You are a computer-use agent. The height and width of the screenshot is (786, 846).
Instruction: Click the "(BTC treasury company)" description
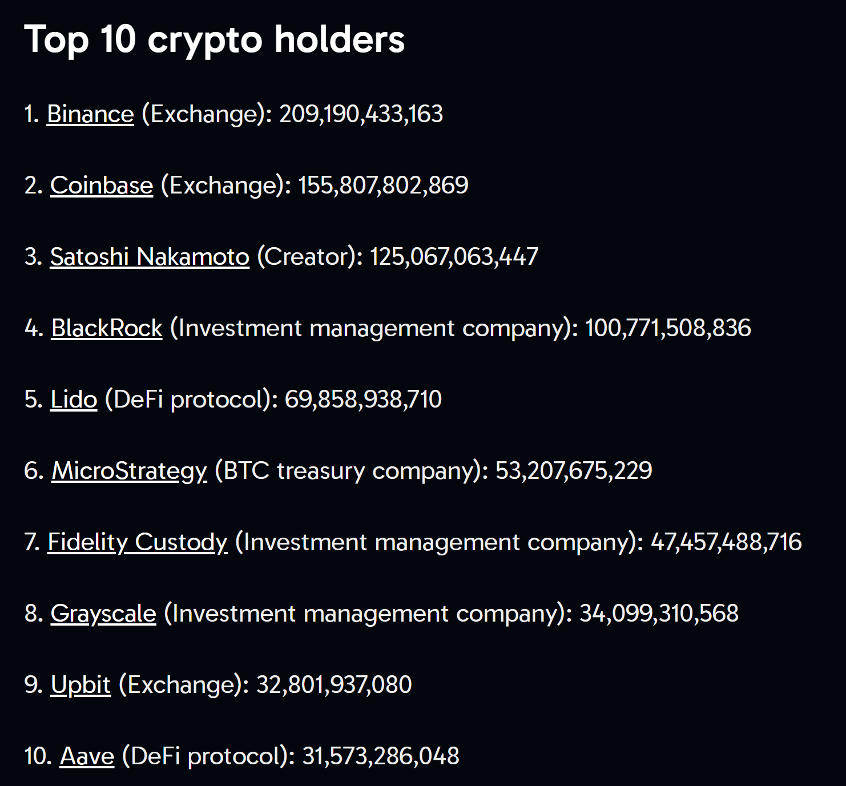351,471
